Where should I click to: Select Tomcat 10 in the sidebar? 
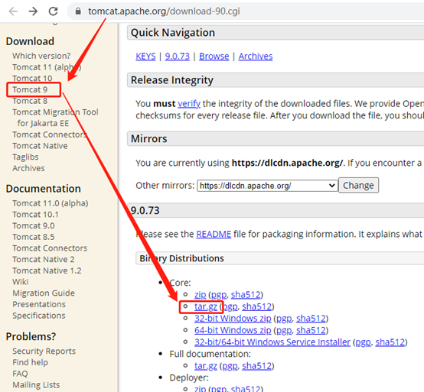(x=32, y=78)
